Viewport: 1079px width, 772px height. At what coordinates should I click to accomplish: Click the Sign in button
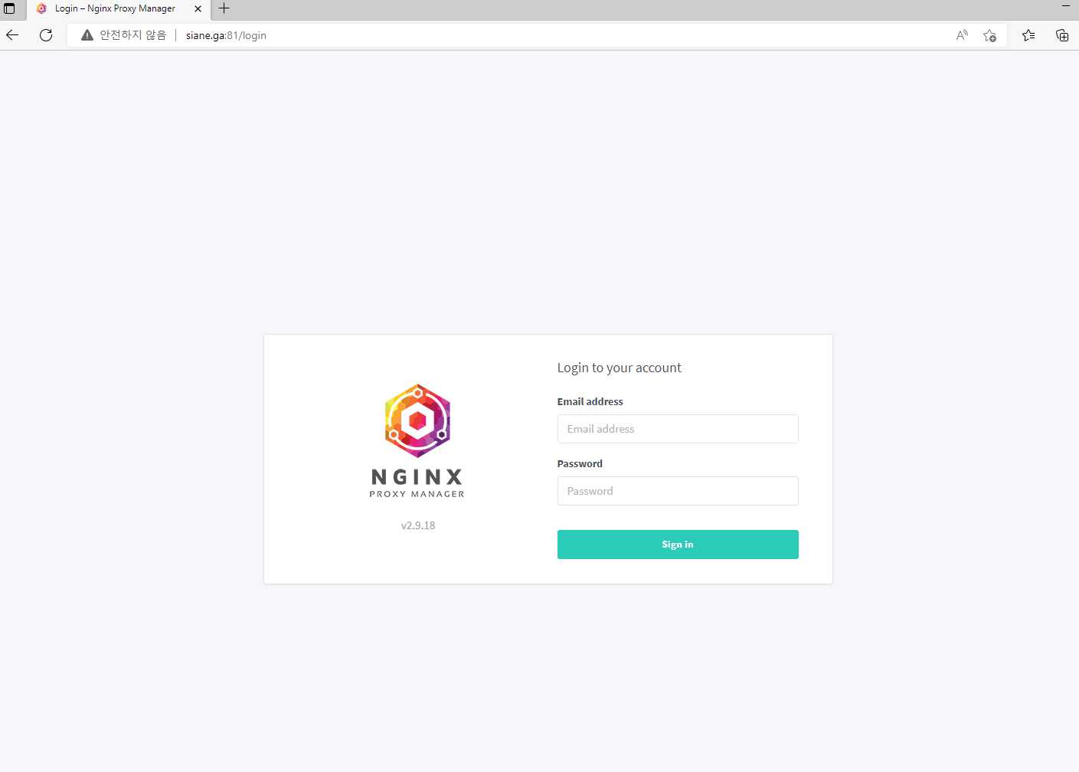click(x=678, y=545)
